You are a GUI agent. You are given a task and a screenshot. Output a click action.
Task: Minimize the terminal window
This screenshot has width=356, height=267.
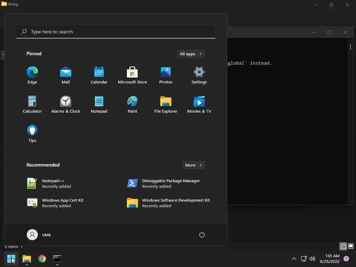click(314, 32)
